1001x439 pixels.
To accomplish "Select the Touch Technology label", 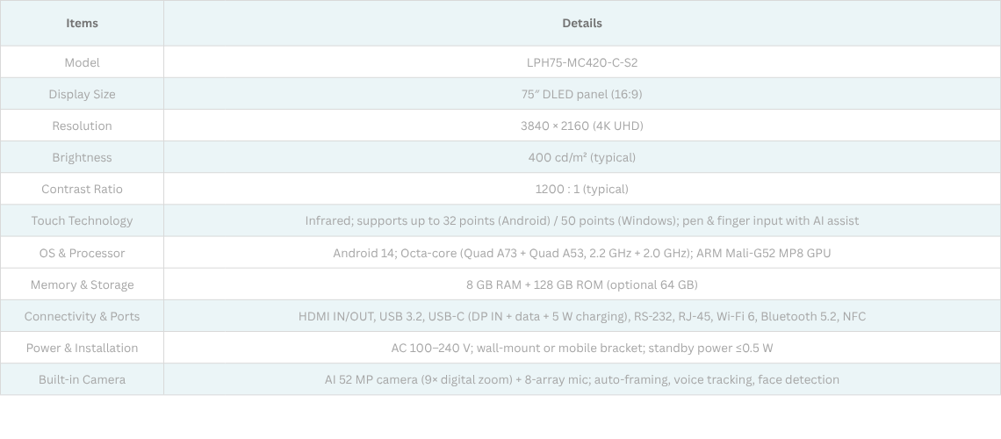I will [82, 220].
